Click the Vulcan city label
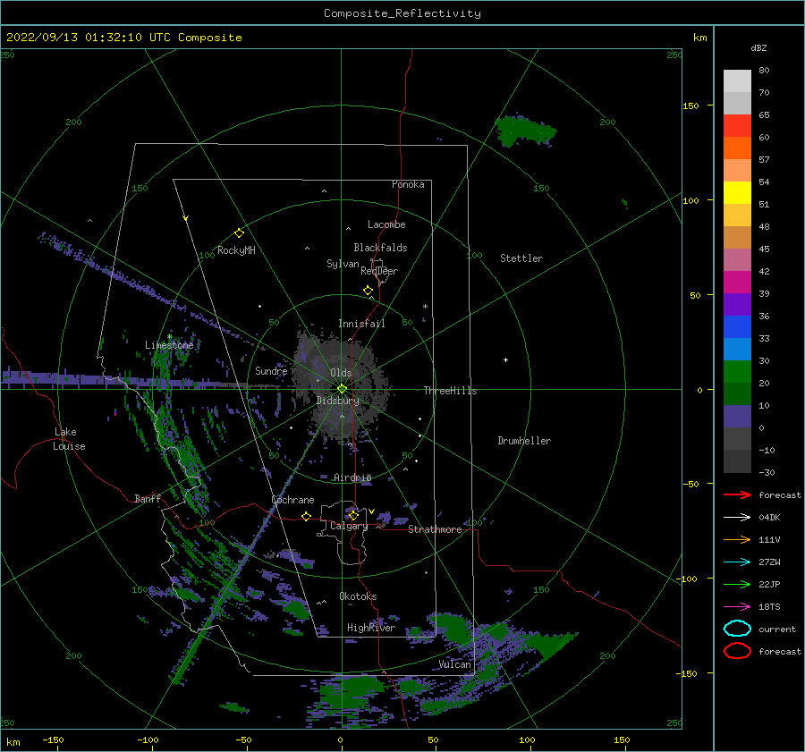Screen dimensions: 805x752 [x=455, y=664]
